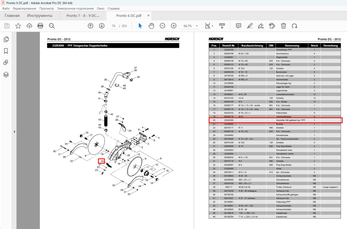Click Kabelbinder entry in row 46
The height and width of the screenshot is (229, 347).
281,217
